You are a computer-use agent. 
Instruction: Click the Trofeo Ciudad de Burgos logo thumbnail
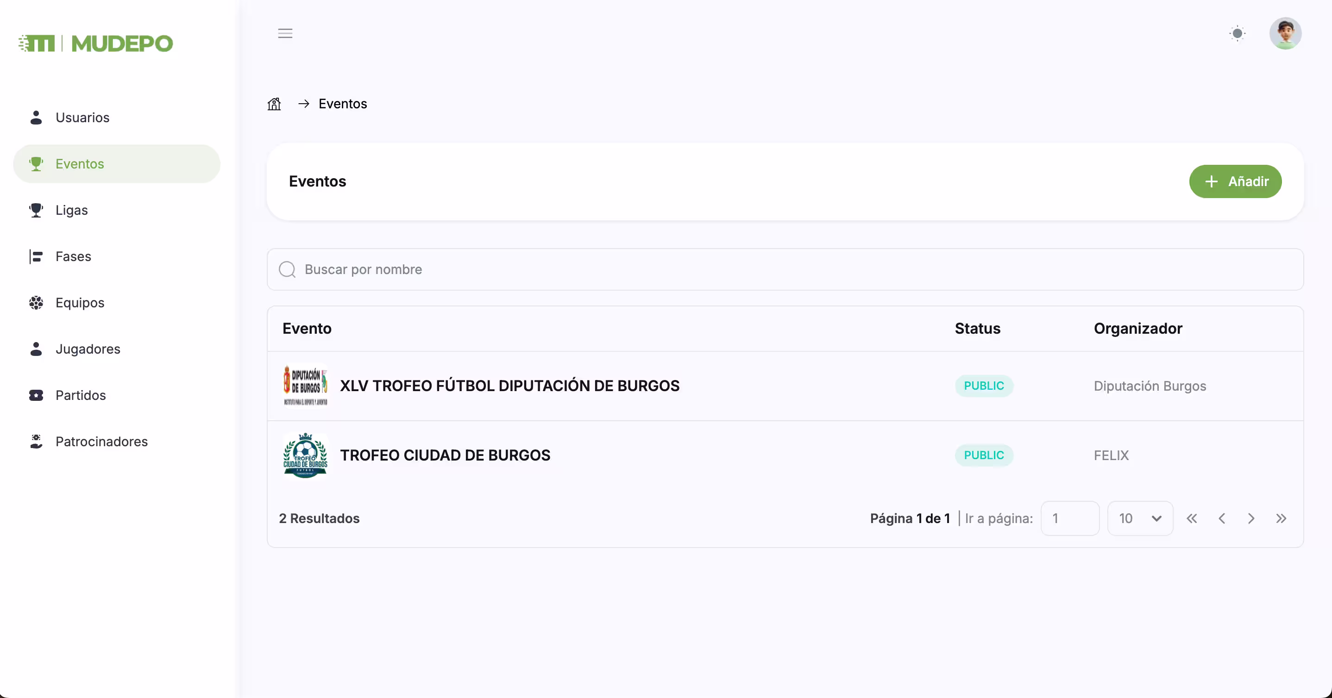click(x=305, y=455)
